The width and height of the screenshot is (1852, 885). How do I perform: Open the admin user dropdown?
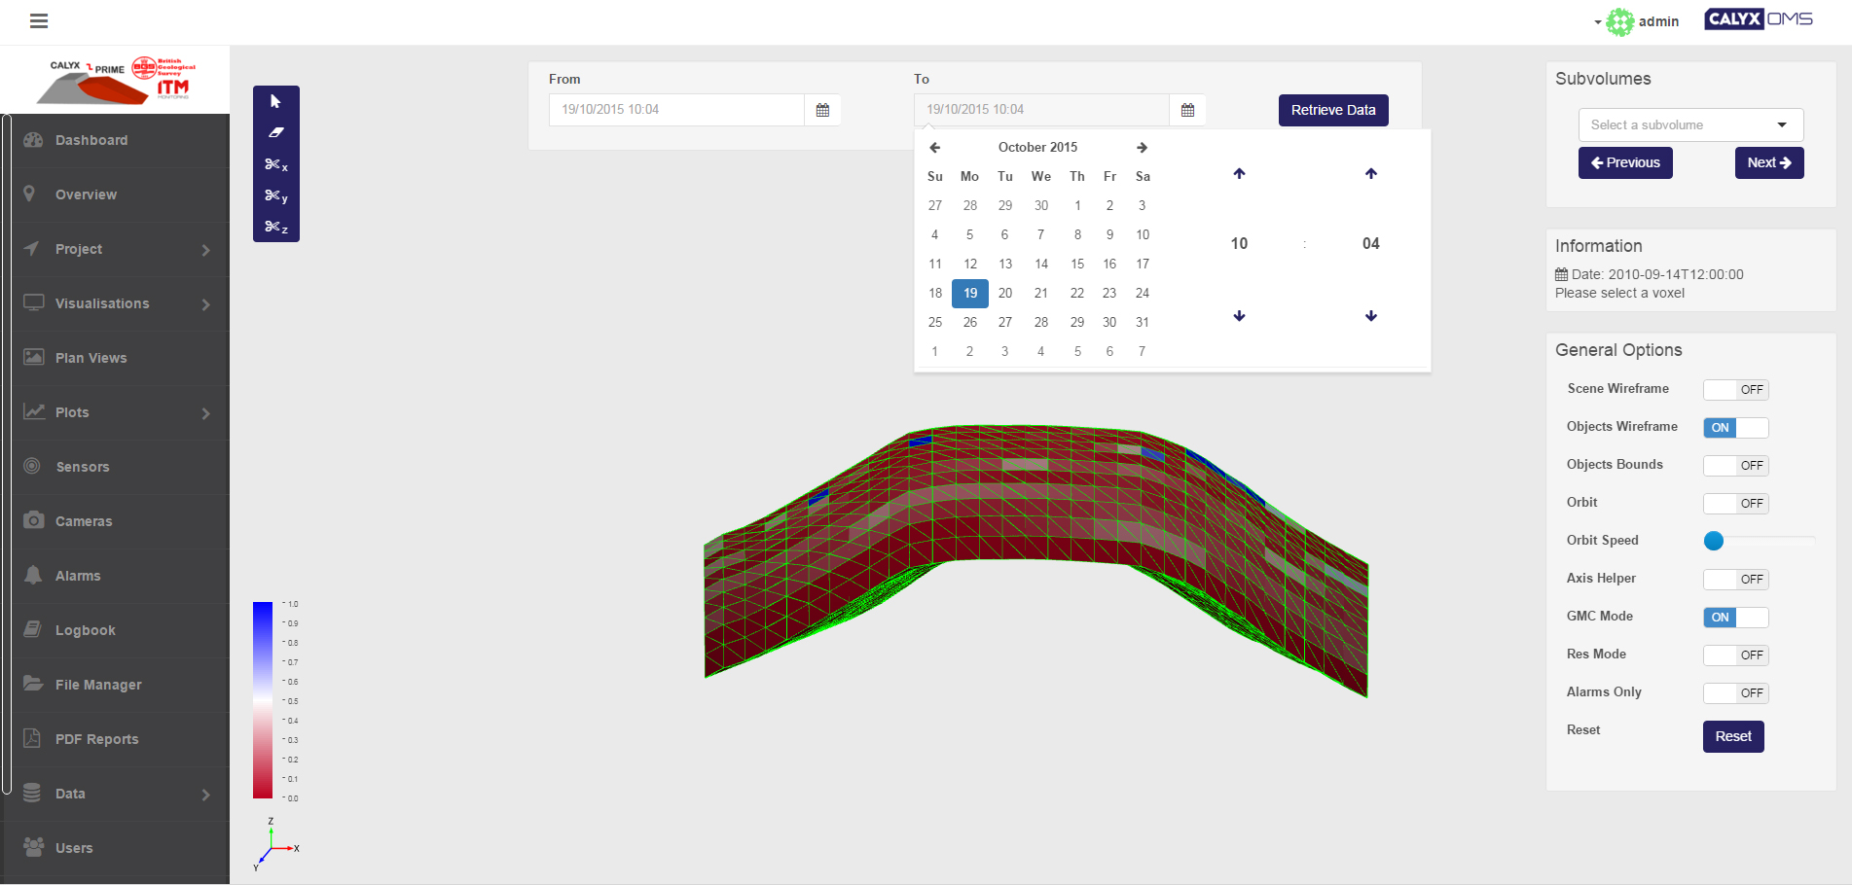click(x=1640, y=21)
